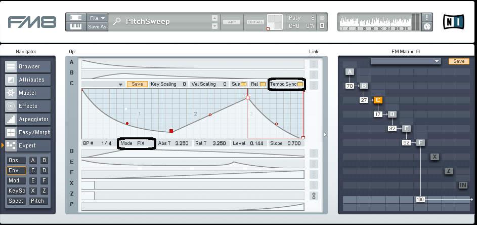
Task: Open the Effects page in Navigator
Action: click(28, 106)
